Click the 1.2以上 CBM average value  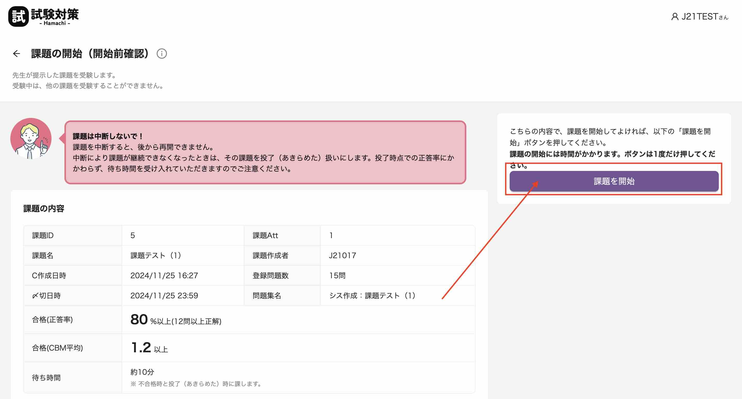click(149, 348)
